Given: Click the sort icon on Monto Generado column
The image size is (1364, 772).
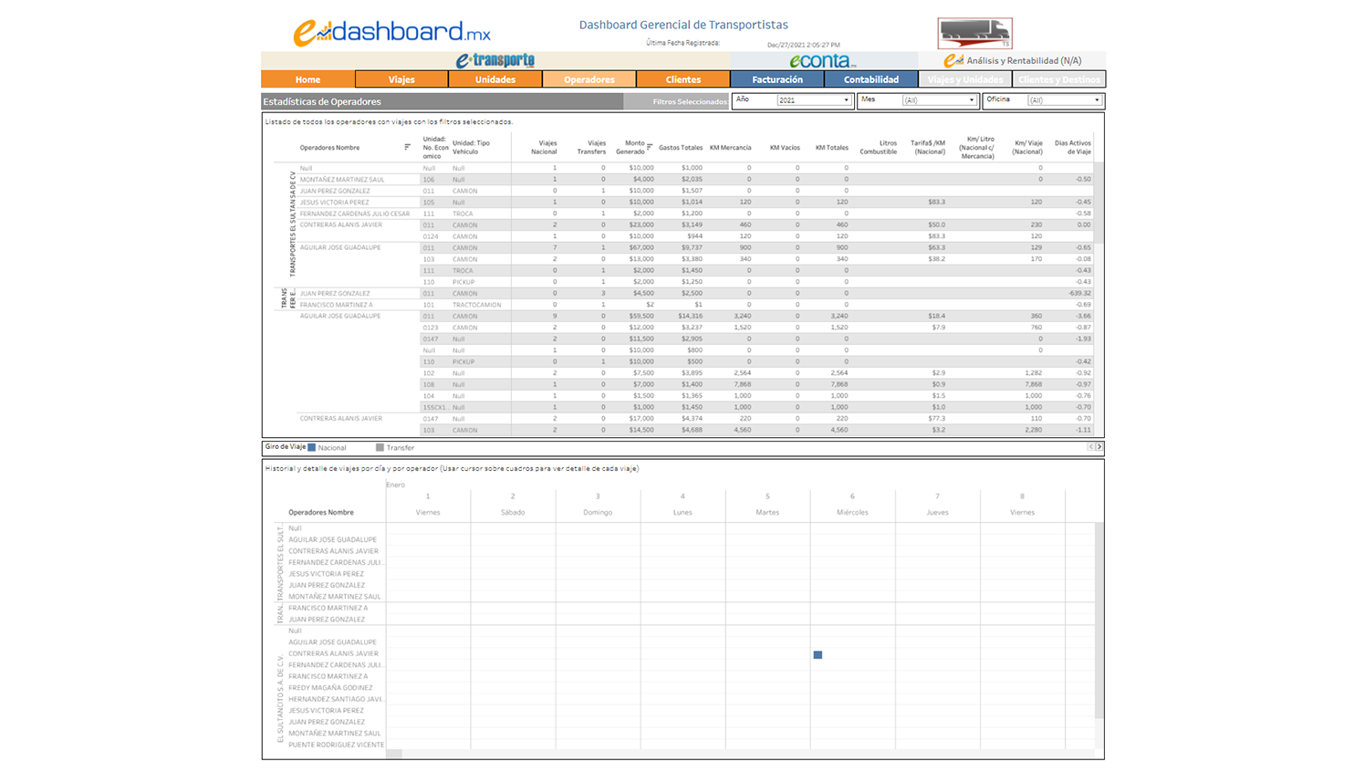Looking at the screenshot, I should (x=651, y=146).
